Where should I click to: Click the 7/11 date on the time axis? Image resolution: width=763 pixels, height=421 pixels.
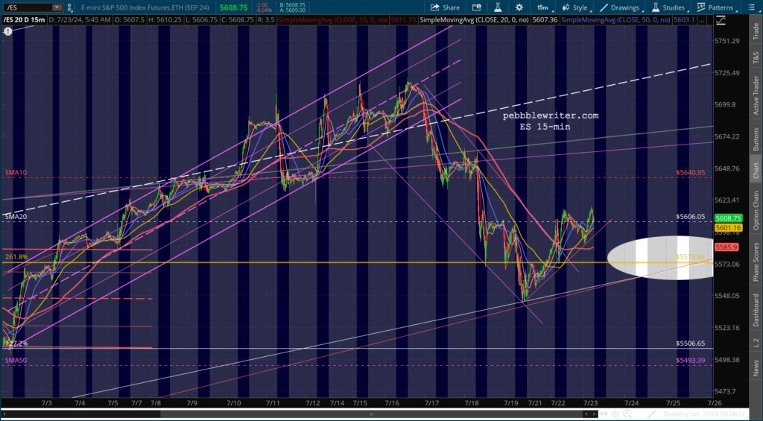(x=273, y=403)
